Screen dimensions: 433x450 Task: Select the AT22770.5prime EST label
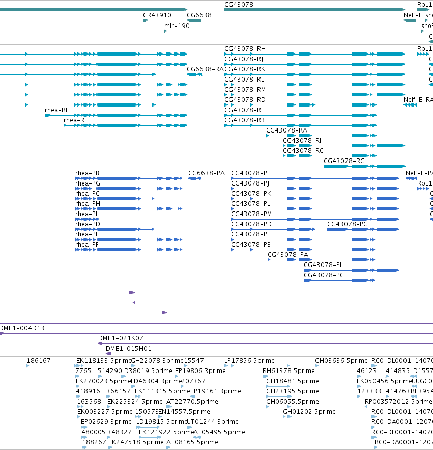click(192, 401)
